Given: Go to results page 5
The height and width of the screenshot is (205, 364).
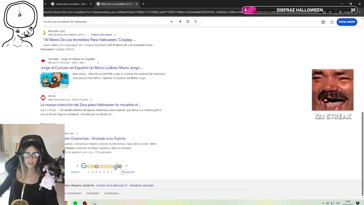Looking at the screenshot, I should click(104, 172).
